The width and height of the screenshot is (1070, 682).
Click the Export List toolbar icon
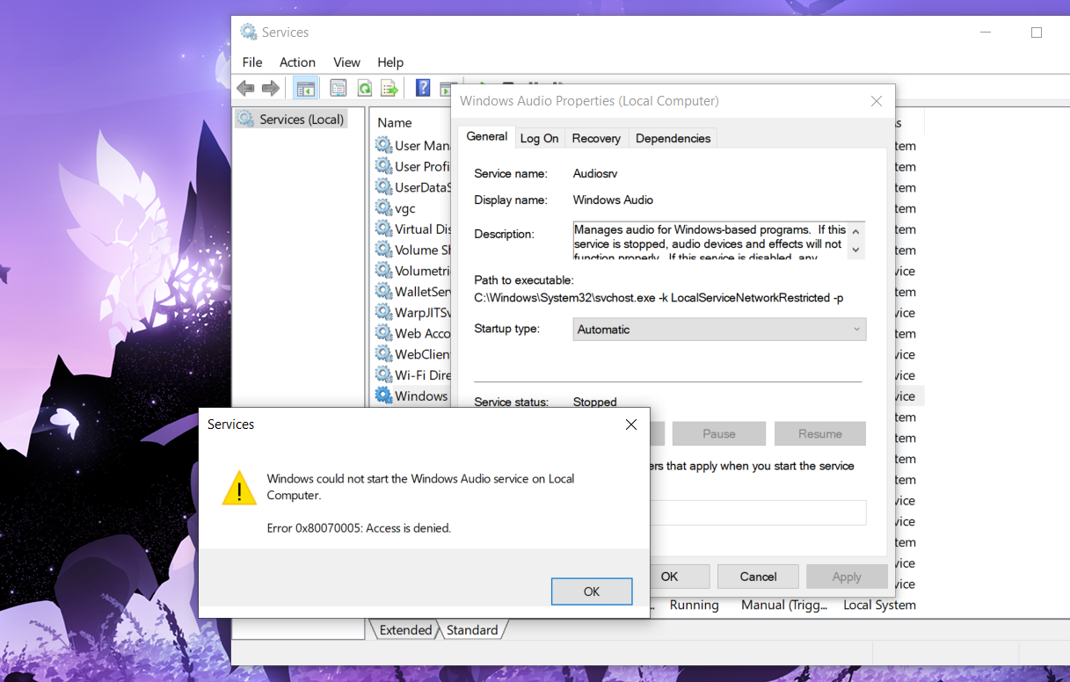(389, 88)
